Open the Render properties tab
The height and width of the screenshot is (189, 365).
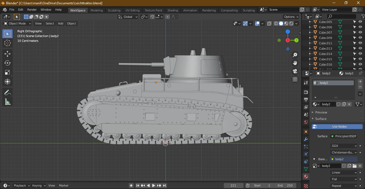(x=306, y=92)
